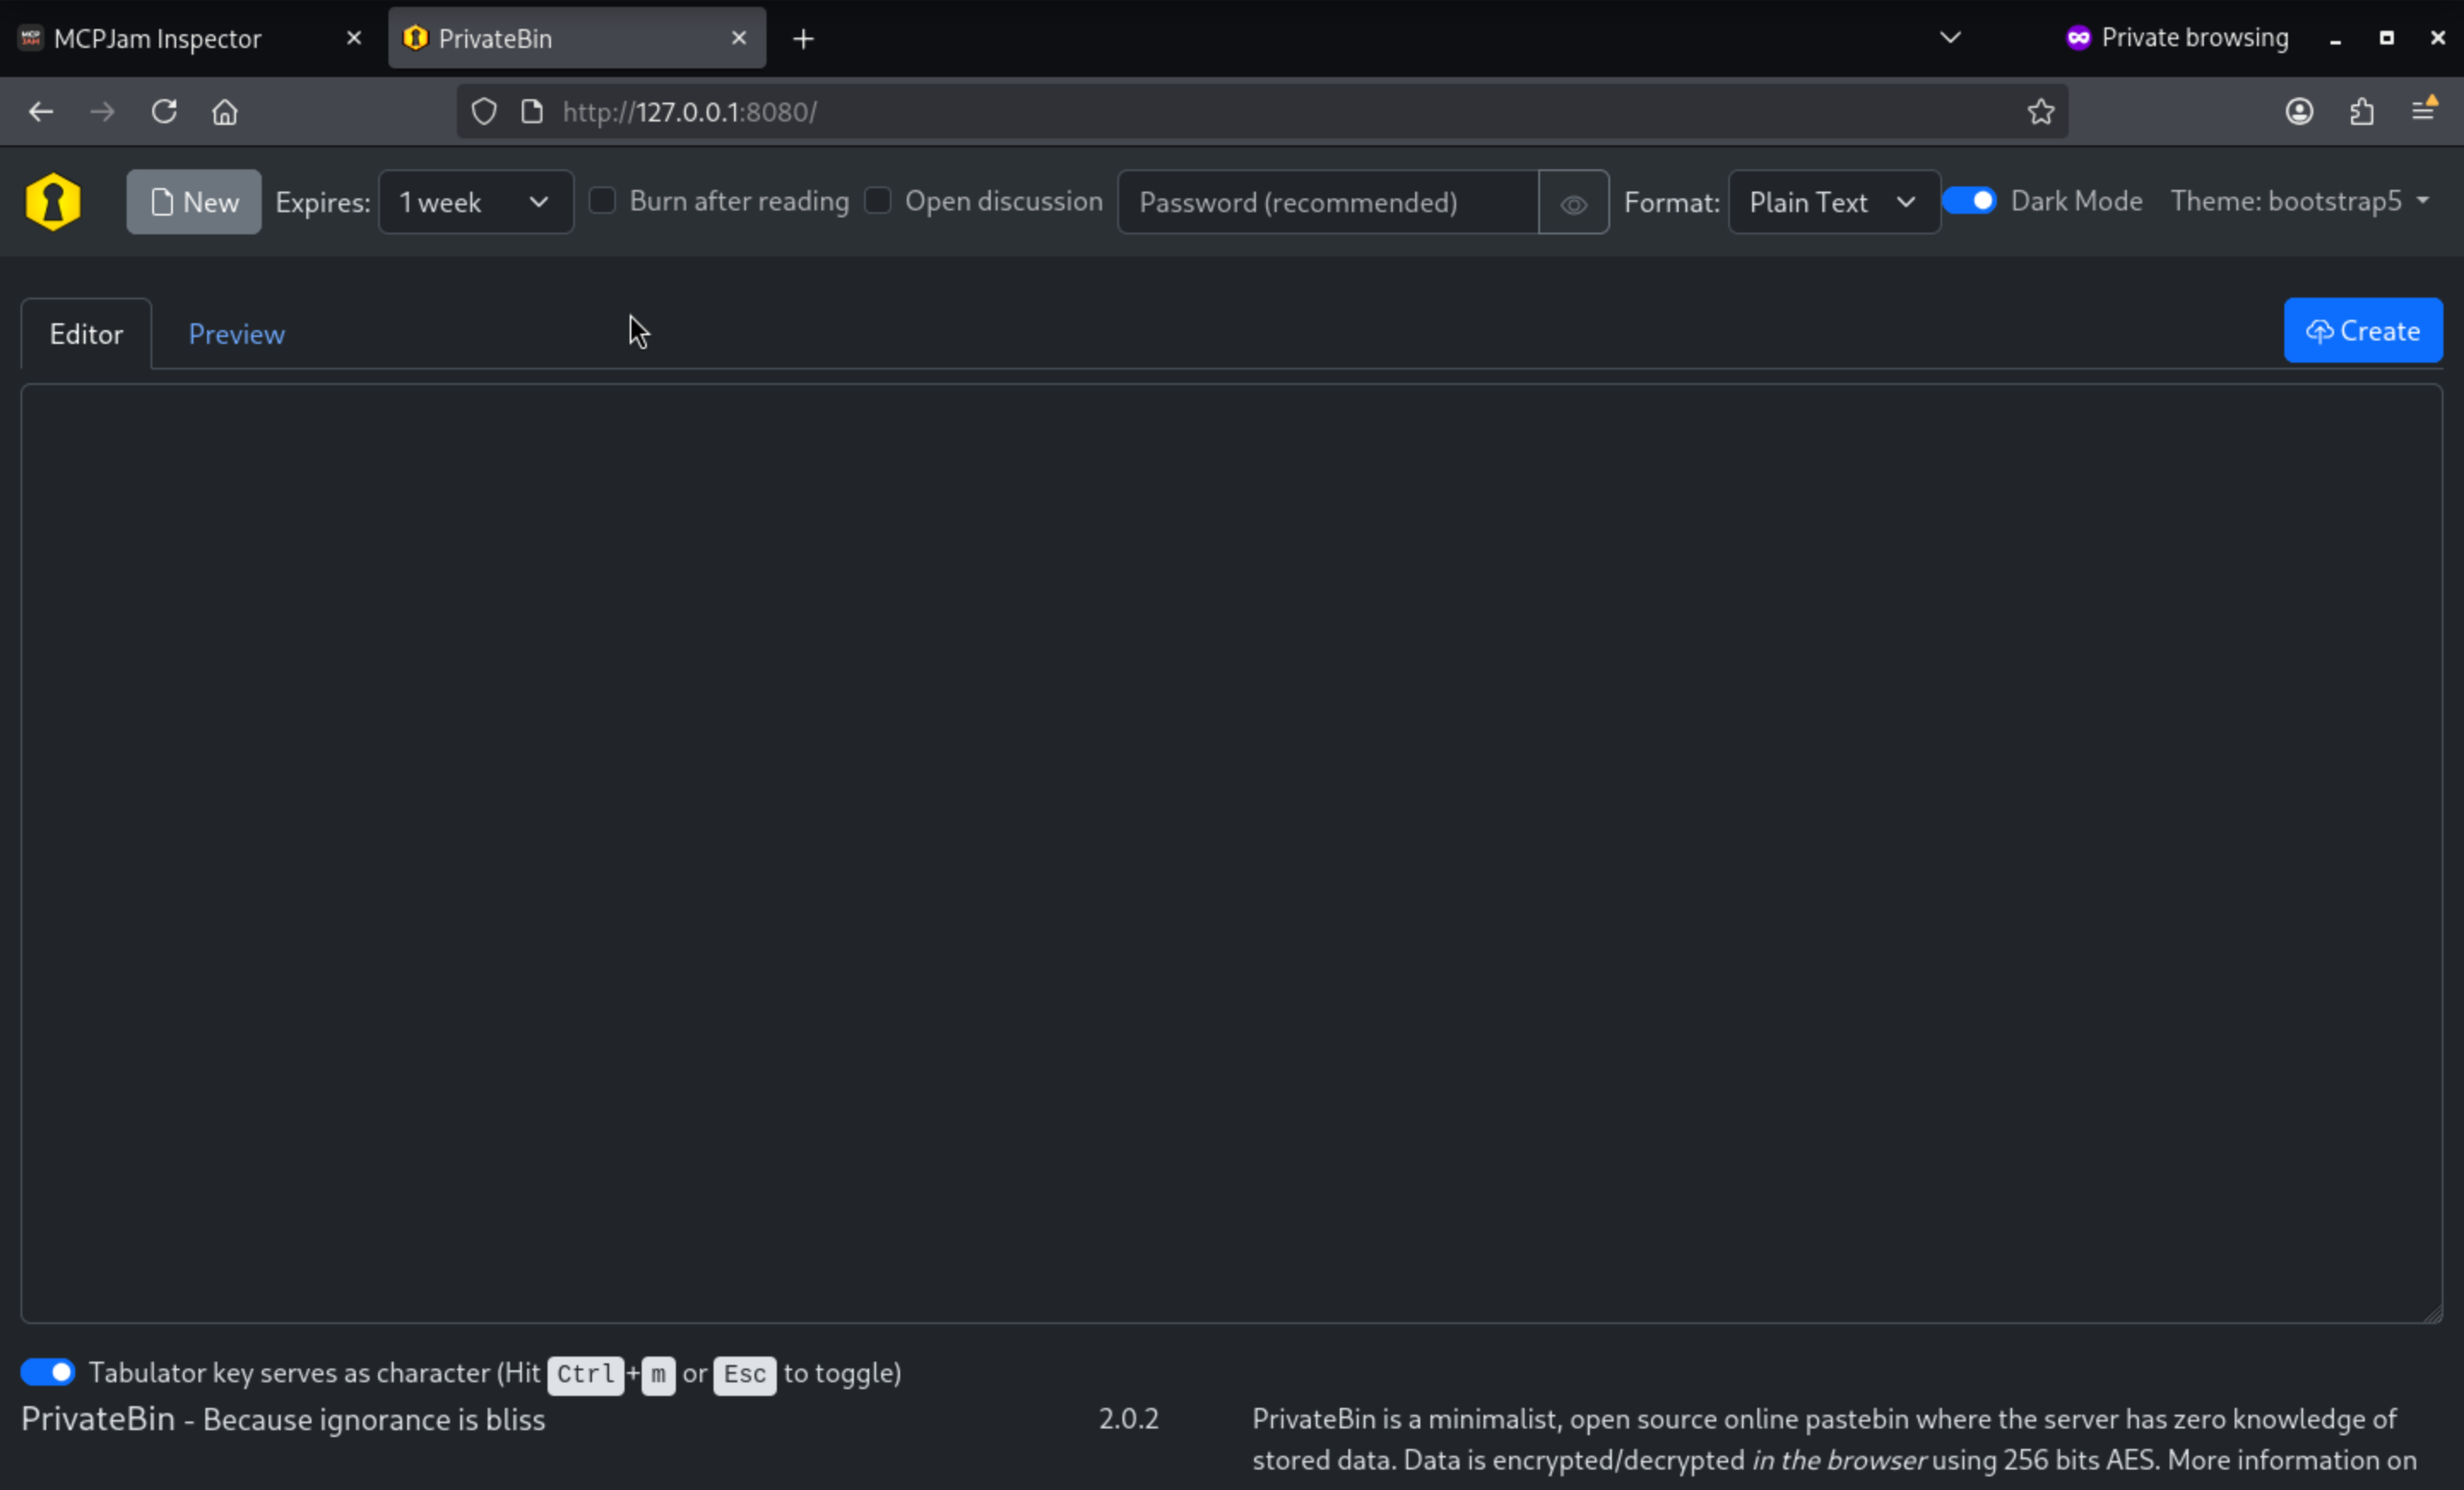Switch off the Dark Mode toggle
This screenshot has height=1490, width=2464.
1969,201
